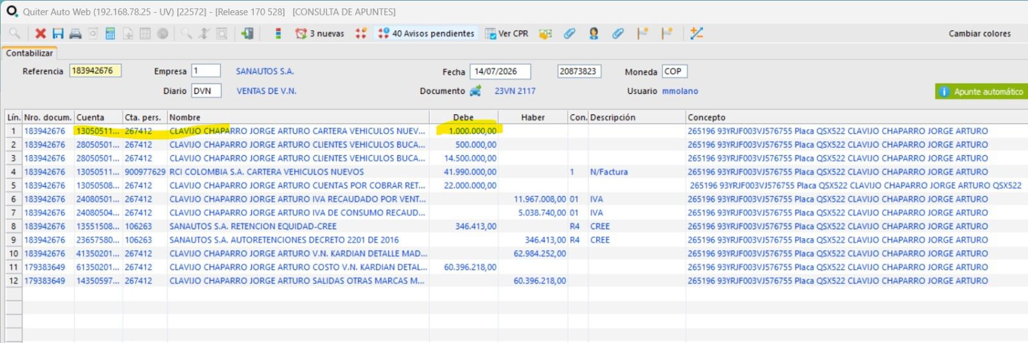Screen dimensions: 1028x343
Task: Select the Contabilizar tab
Action: pyautogui.click(x=30, y=53)
